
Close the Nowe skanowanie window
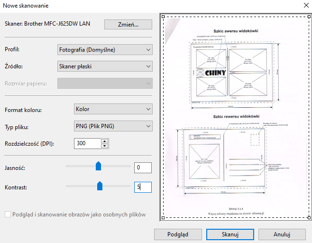[304, 6]
